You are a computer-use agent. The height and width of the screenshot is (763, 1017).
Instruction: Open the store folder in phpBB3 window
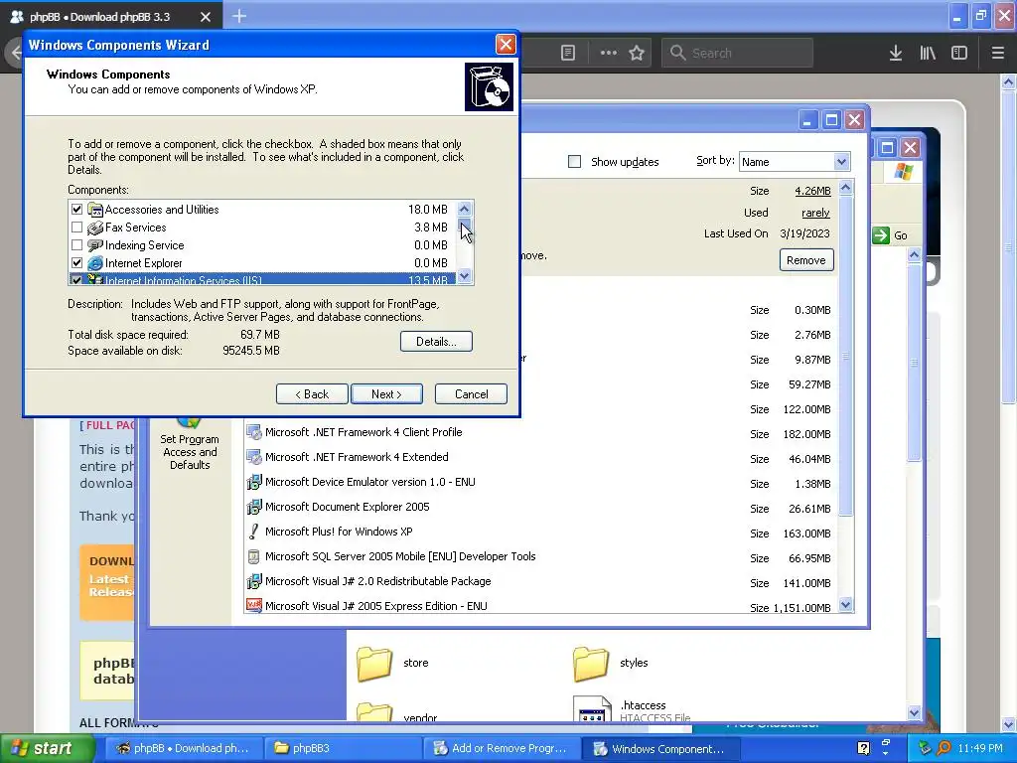tap(374, 663)
